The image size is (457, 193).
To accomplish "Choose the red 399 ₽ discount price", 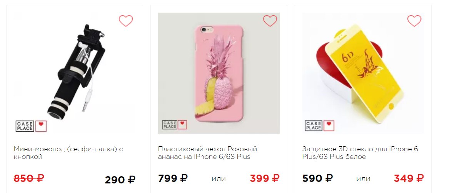I will tap(265, 178).
